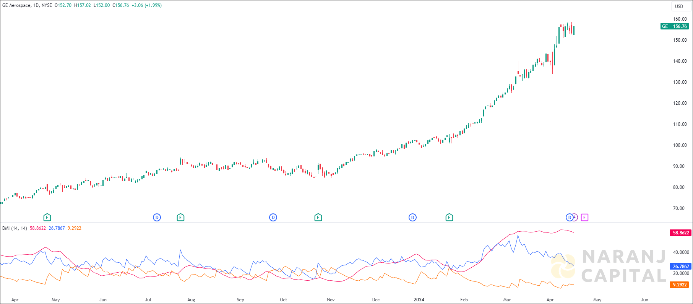The height and width of the screenshot is (304, 693).
Task: Click the H157.02 high value in the header
Action: pyautogui.click(x=83, y=5)
